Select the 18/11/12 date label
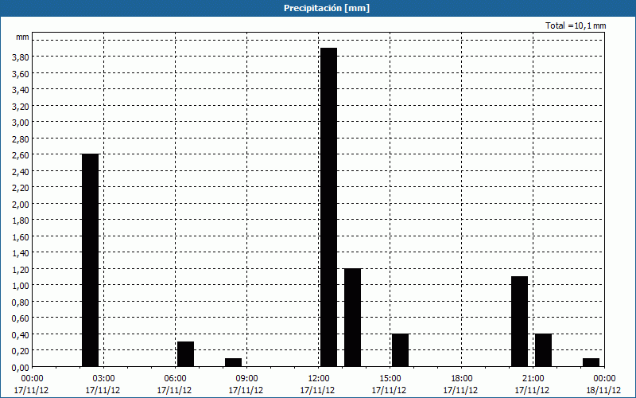Screen dimensions: 636x398 [603, 390]
